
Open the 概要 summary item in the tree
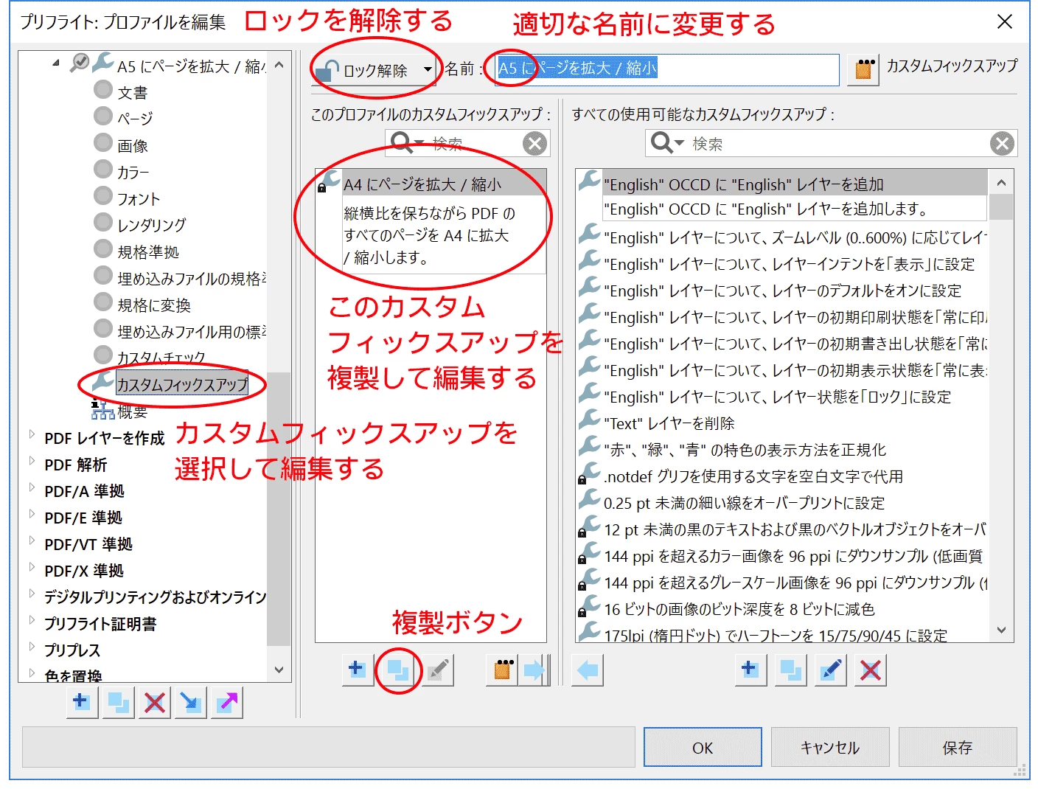coord(132,411)
